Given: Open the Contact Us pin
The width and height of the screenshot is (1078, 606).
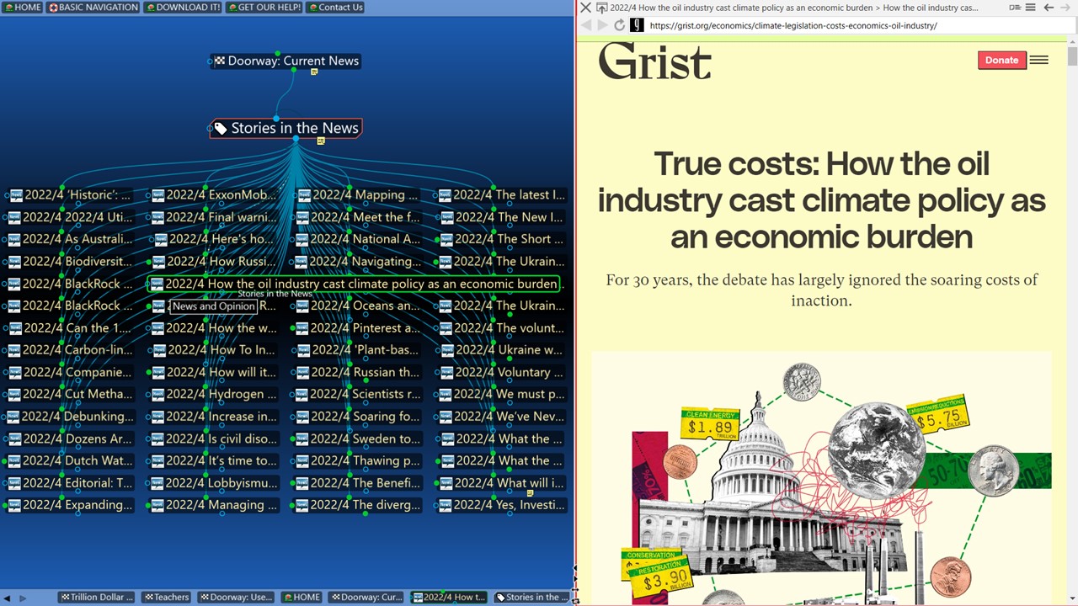Looking at the screenshot, I should [x=335, y=8].
